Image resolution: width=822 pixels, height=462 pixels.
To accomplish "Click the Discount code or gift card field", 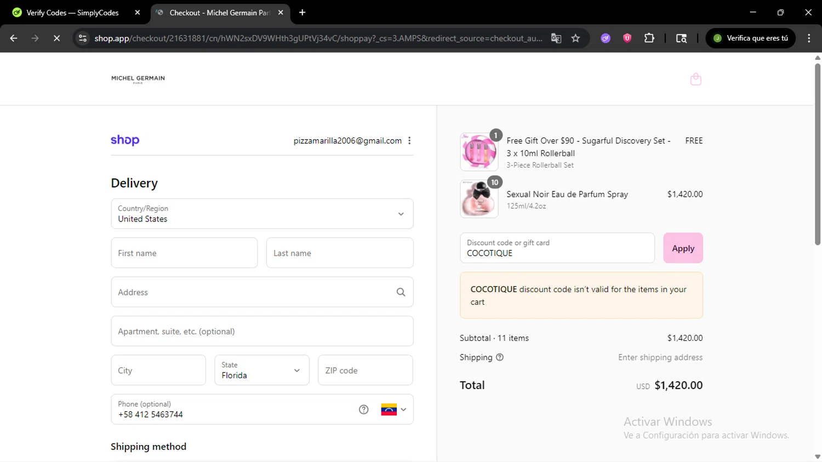I will (557, 248).
